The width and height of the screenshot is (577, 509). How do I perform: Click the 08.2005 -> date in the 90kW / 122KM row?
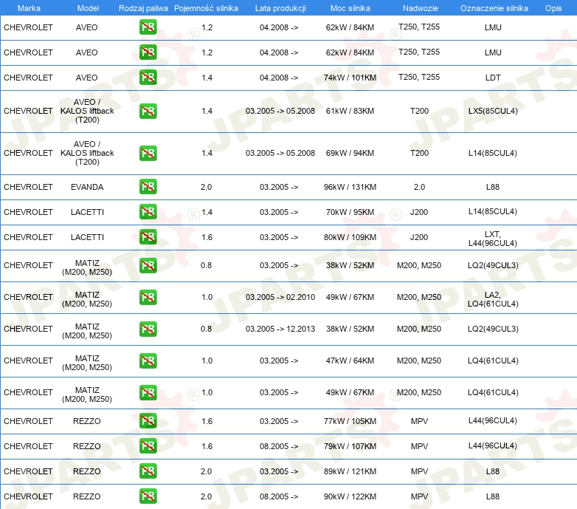[279, 496]
